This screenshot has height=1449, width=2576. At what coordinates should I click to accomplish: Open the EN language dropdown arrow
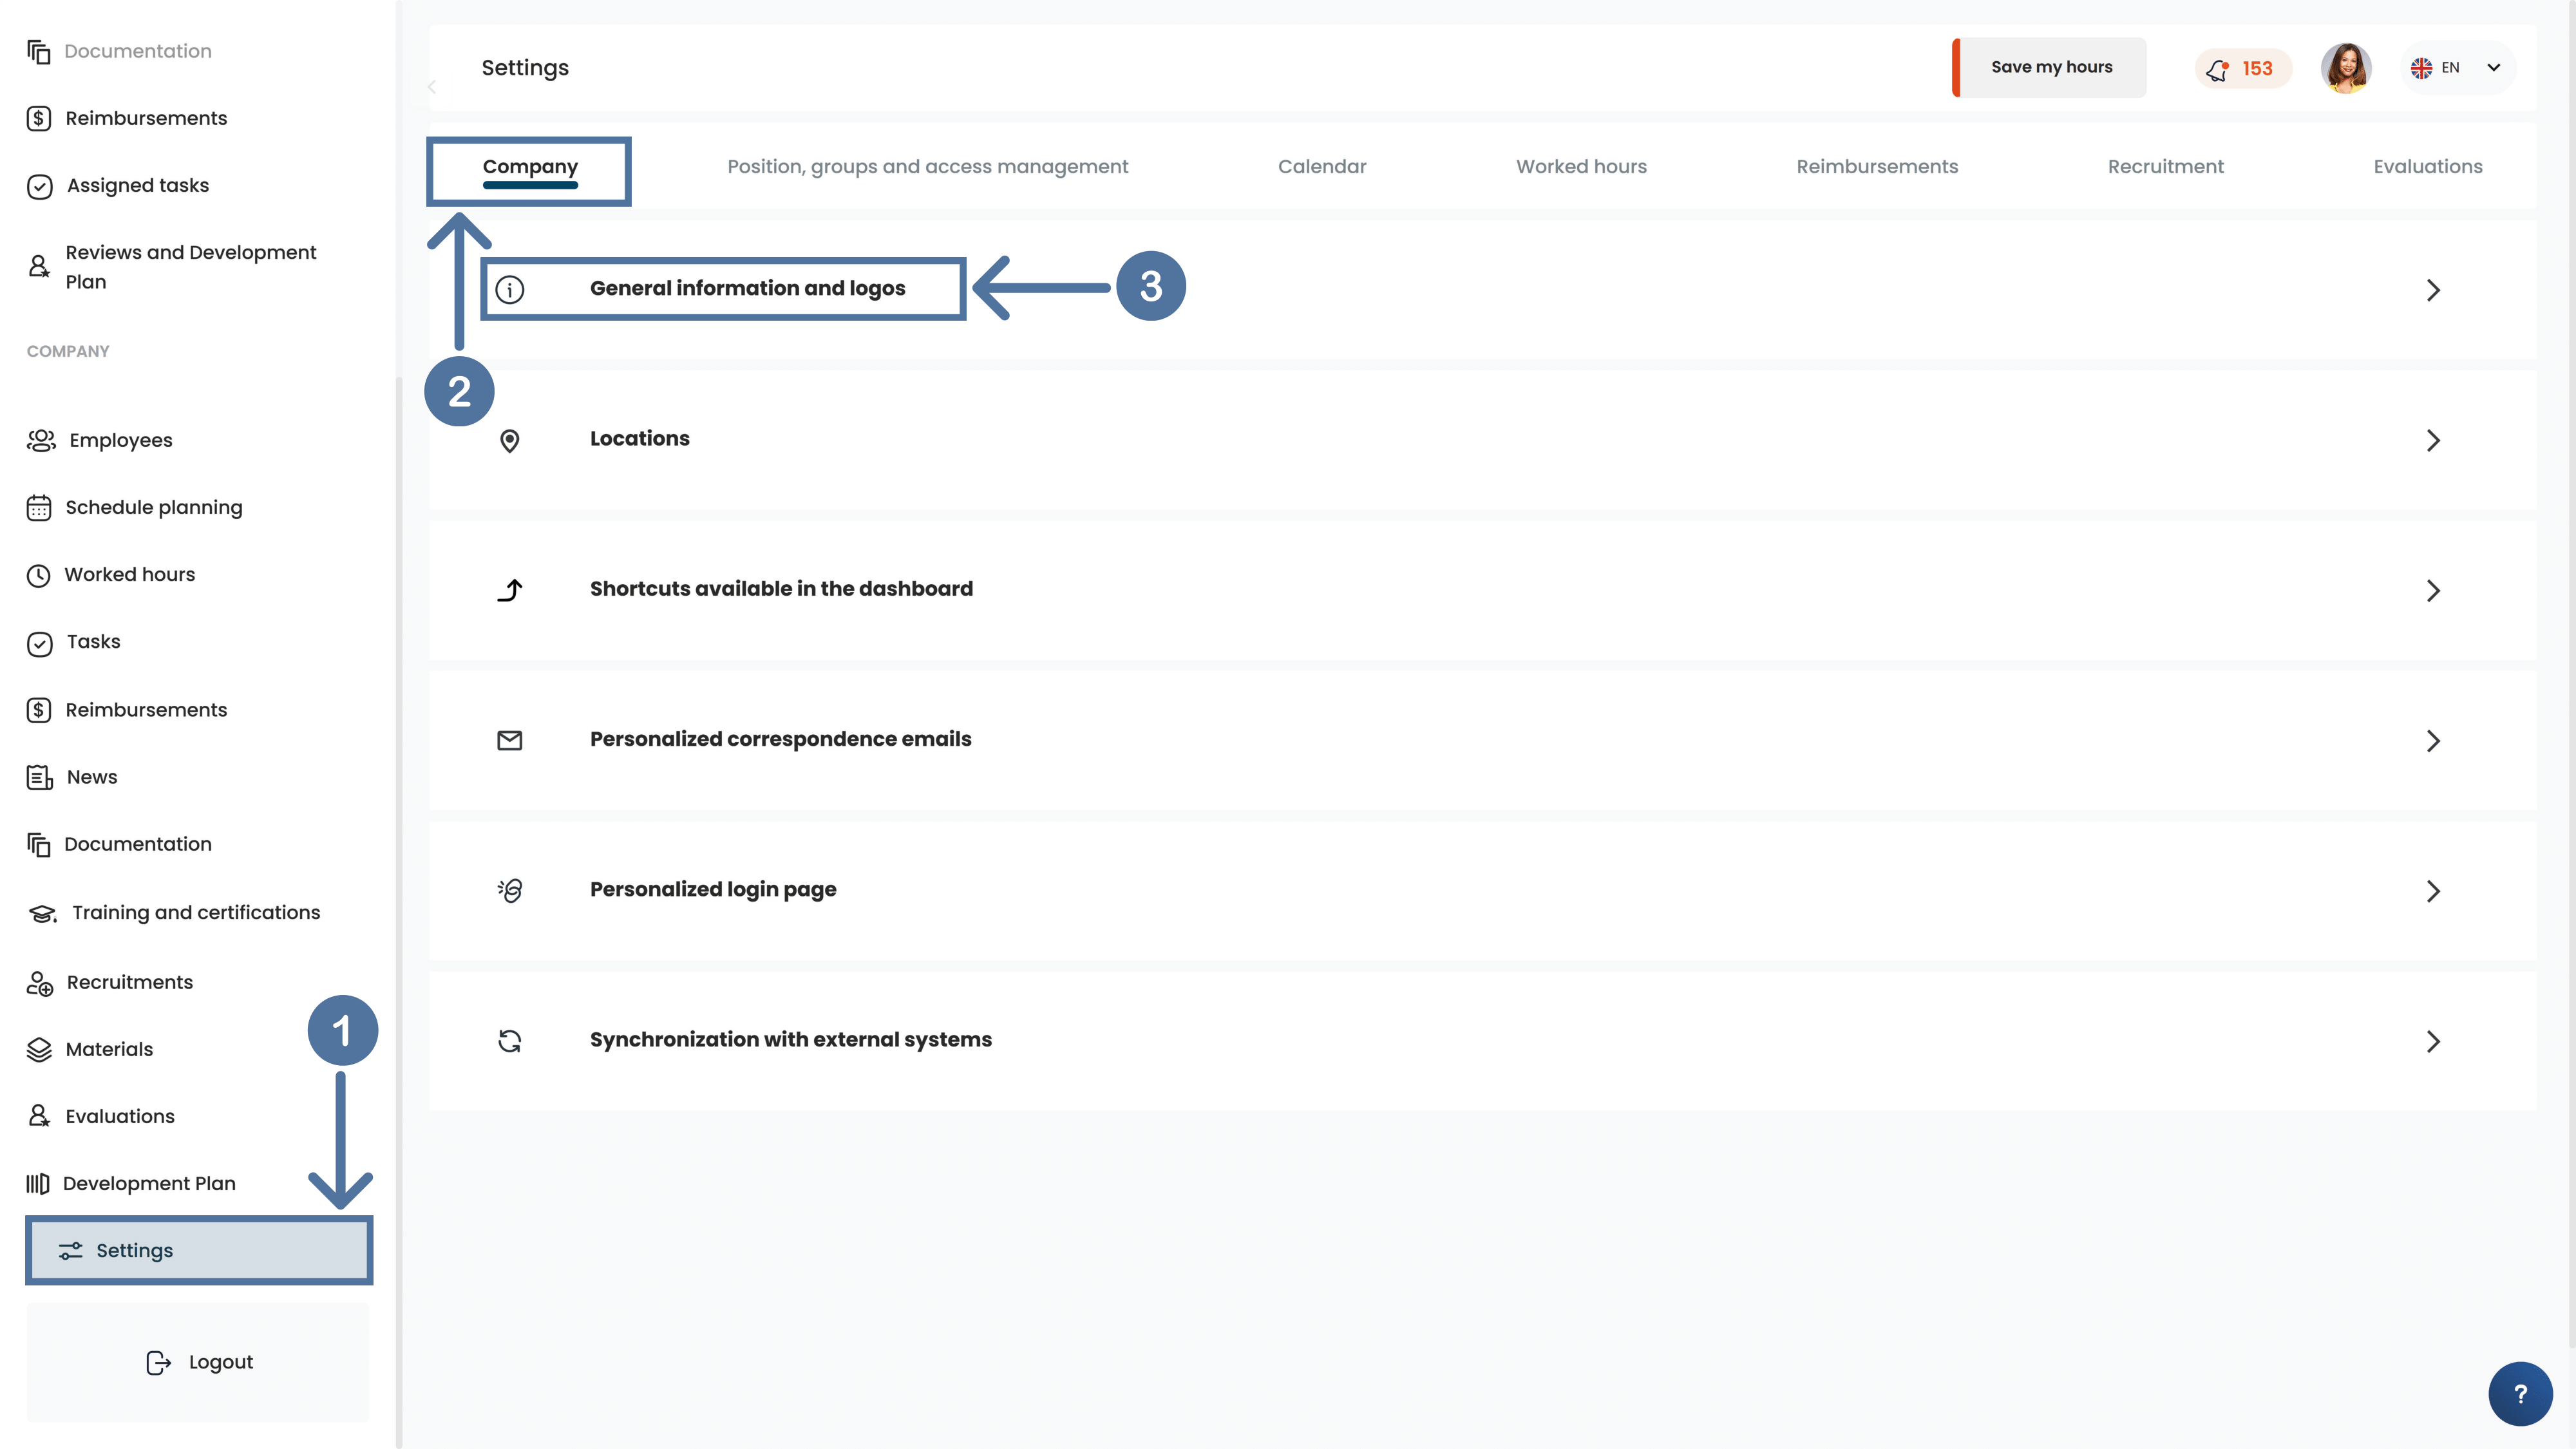click(2494, 68)
